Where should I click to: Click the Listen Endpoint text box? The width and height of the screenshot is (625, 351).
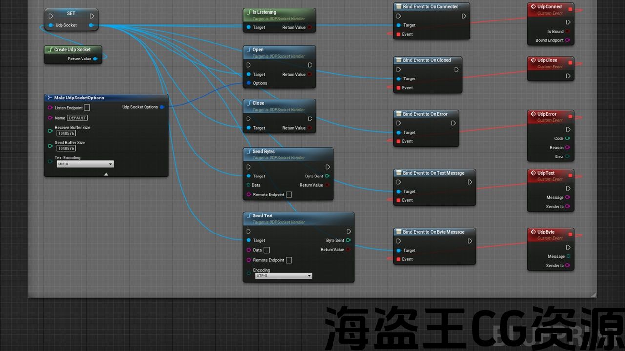point(87,108)
